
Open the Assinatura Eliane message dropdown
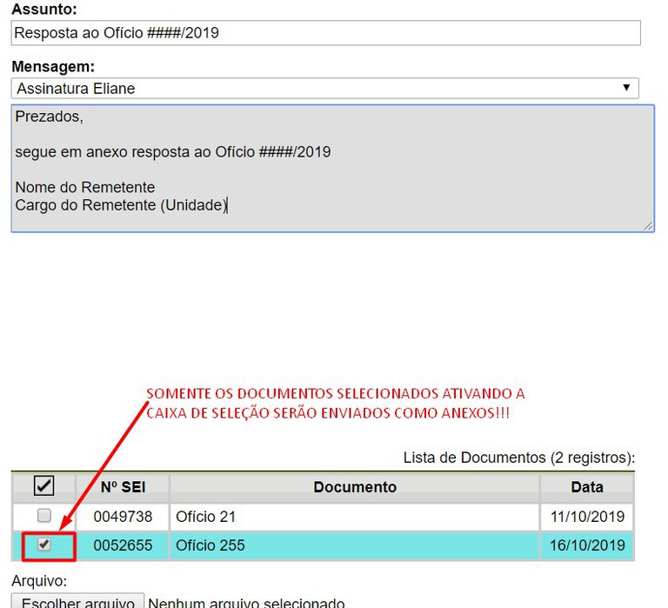click(326, 88)
